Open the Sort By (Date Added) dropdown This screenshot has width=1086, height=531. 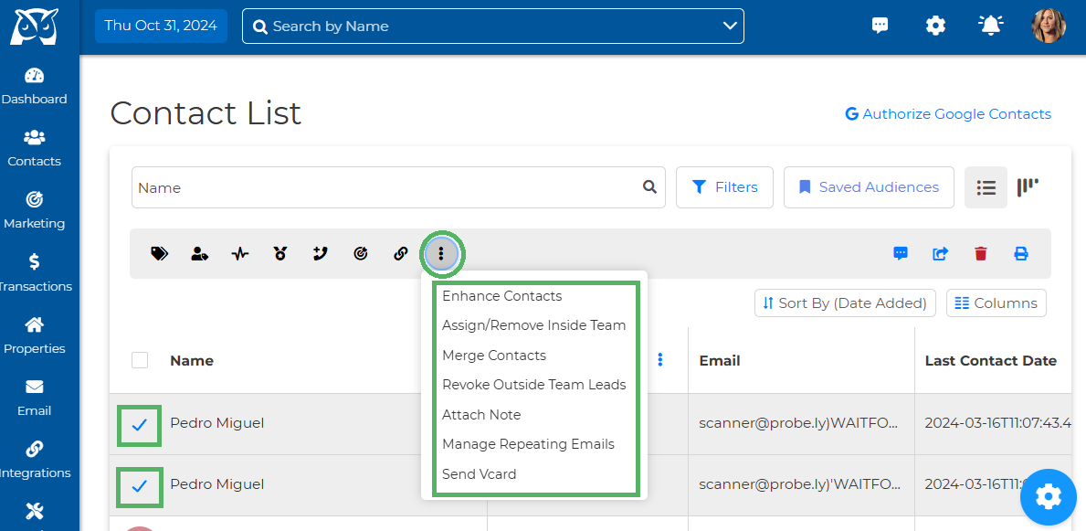click(845, 303)
